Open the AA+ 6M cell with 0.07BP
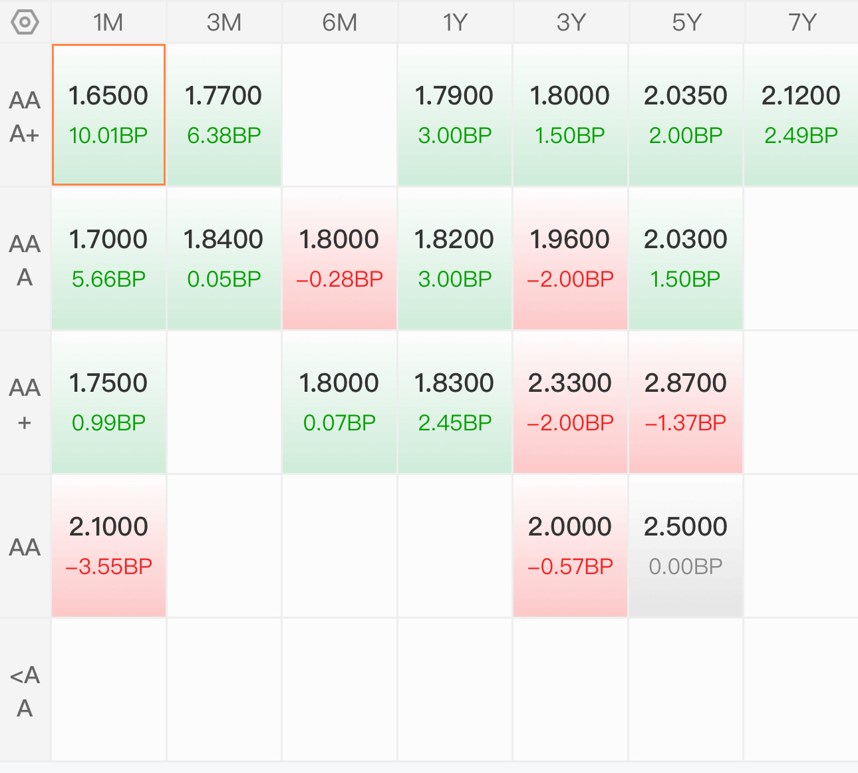This screenshot has width=858, height=773. click(339, 402)
